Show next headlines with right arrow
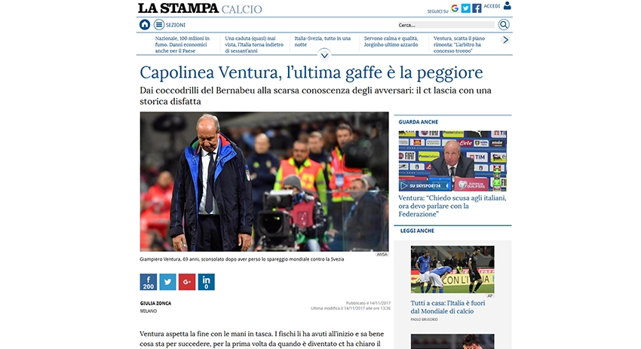The image size is (641, 349). tap(506, 40)
